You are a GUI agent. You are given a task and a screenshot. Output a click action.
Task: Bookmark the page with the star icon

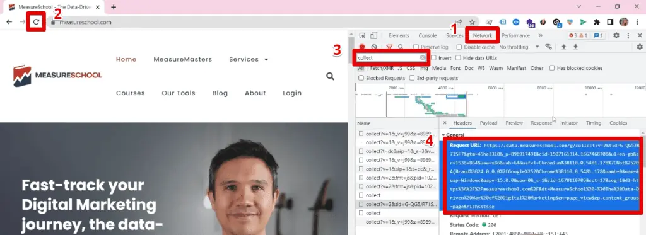472,22
